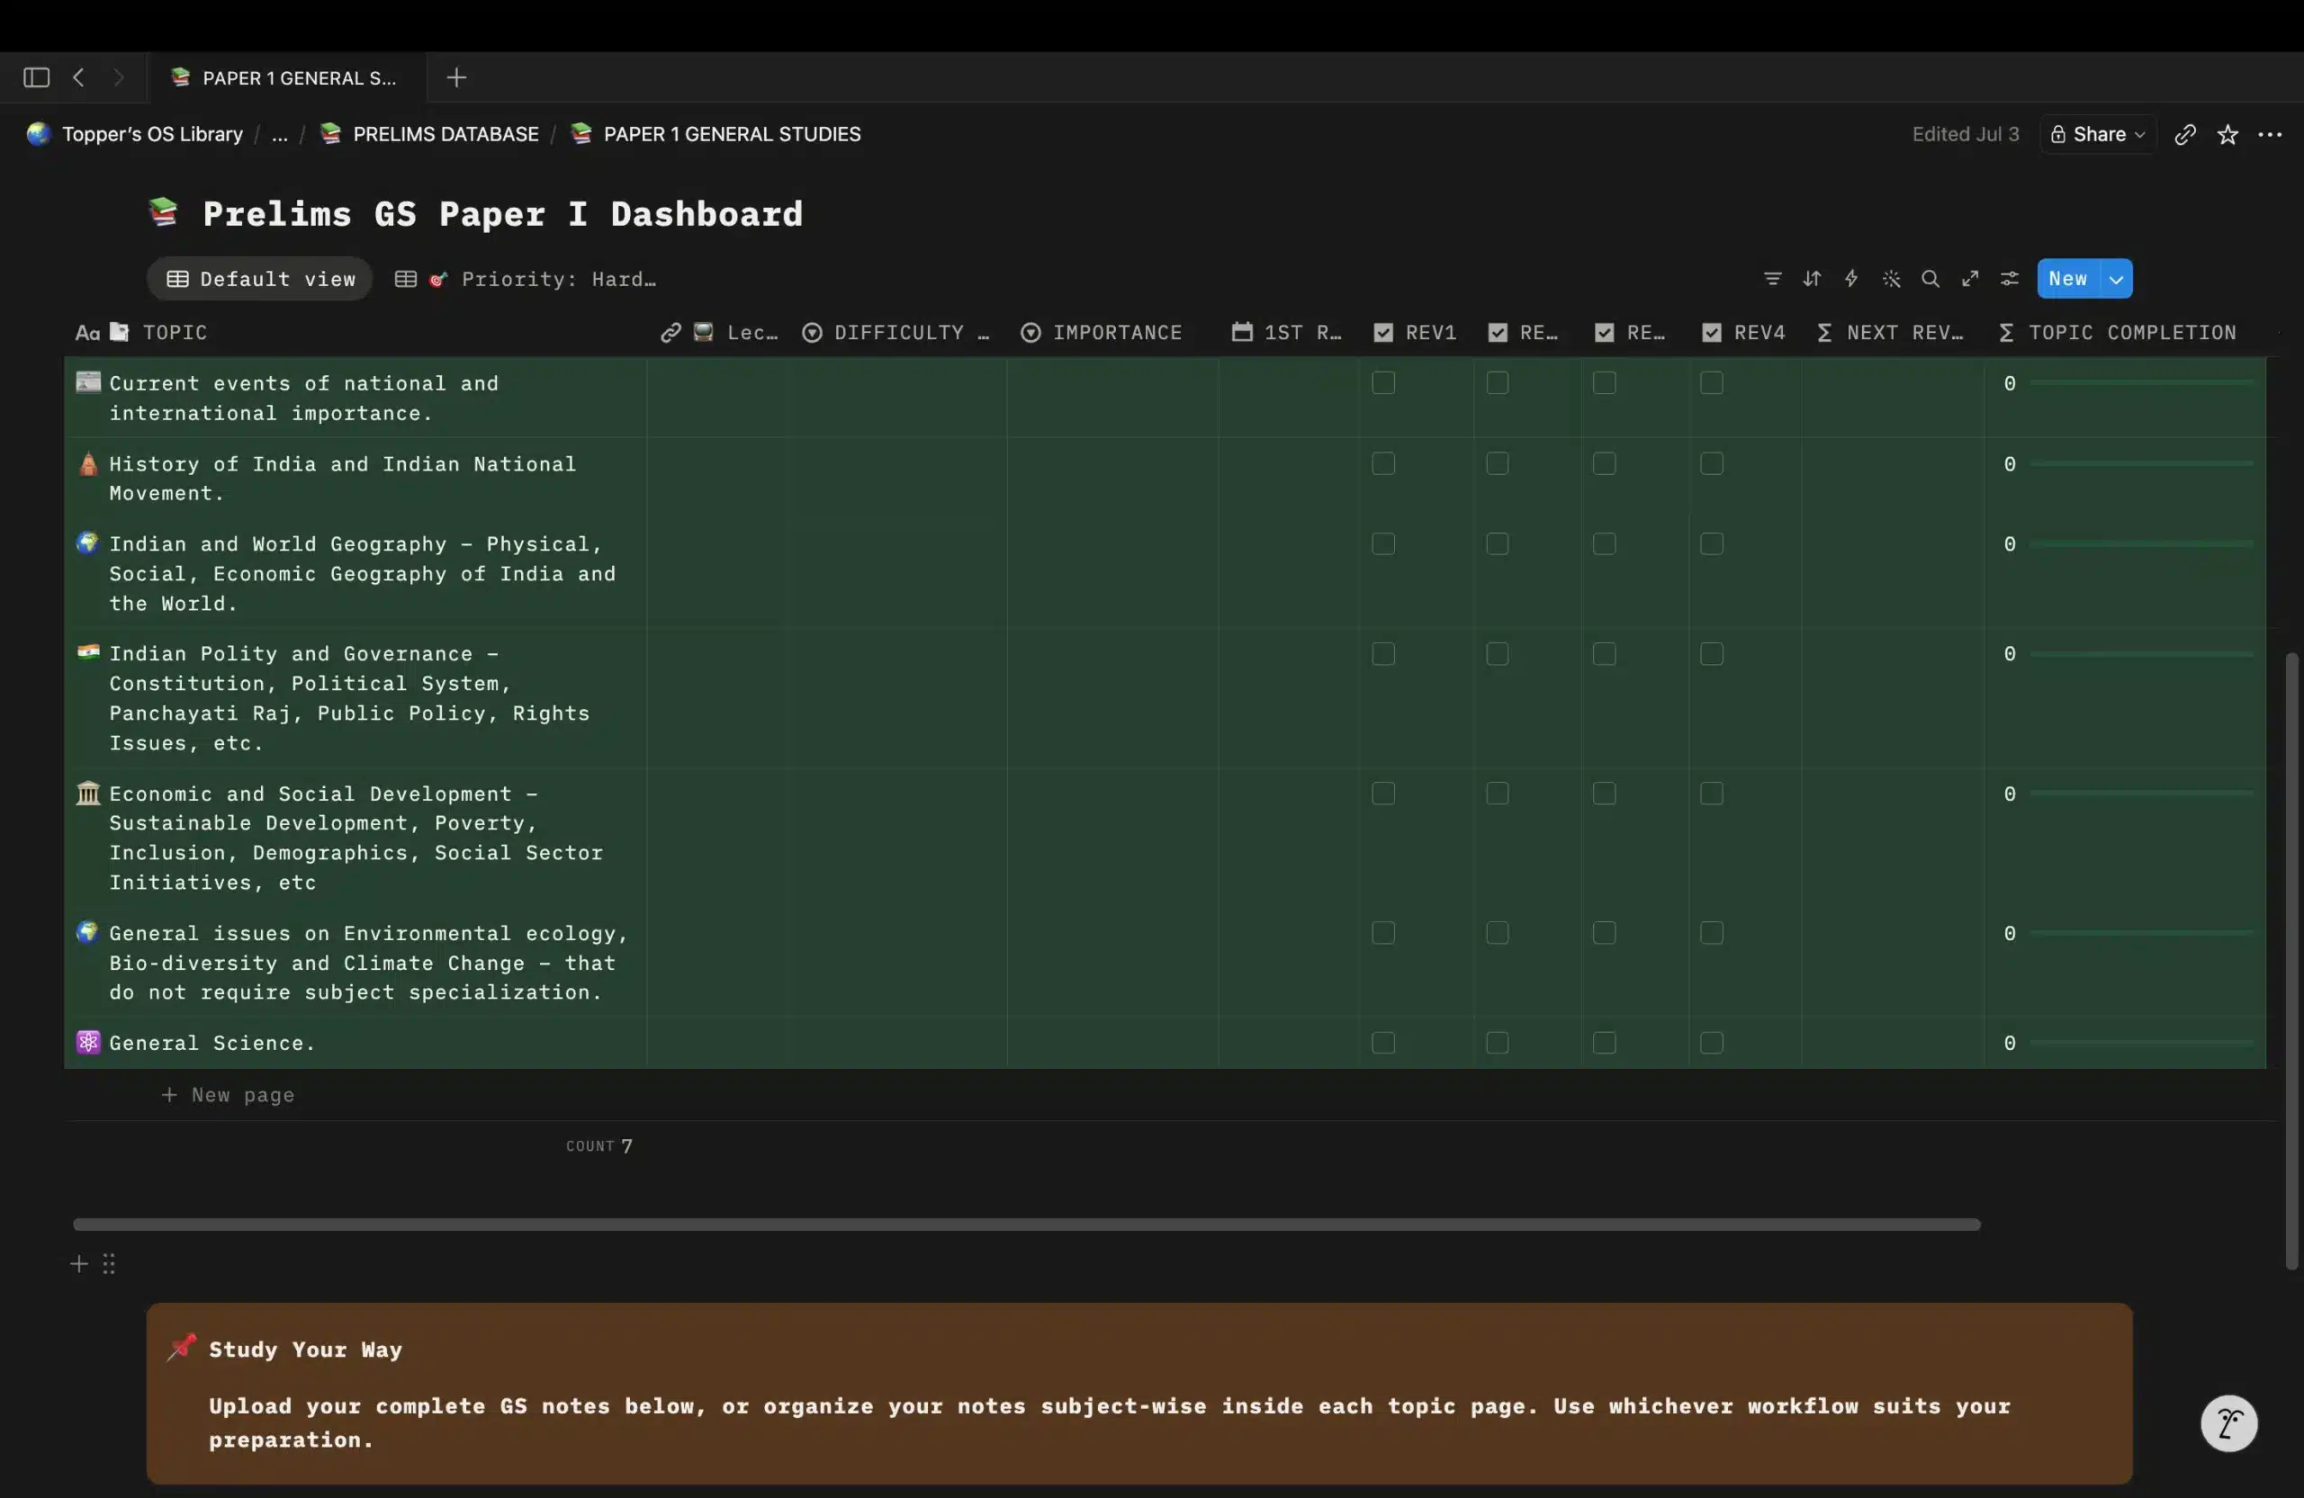Open database as full page icon
The image size is (2304, 1498).
1970,279
